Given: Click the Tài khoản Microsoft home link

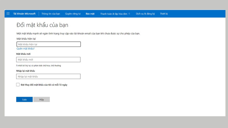Looking at the screenshot, I should (24, 14).
